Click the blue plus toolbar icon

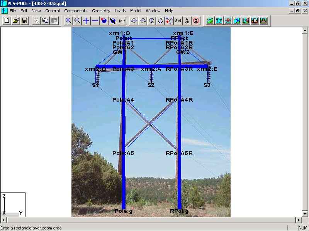86,21
